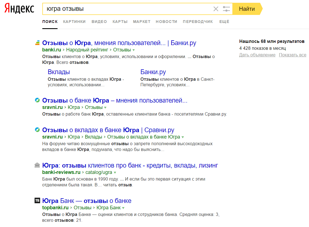Click the banki-reviews.ru domain link
309x227 pixels.
pyautogui.click(x=61, y=172)
